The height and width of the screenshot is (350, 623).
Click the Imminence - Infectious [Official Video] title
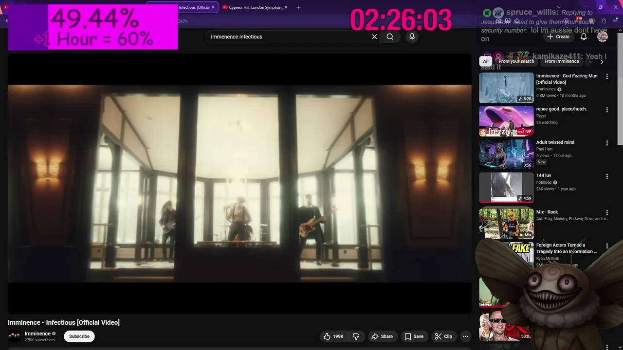(64, 322)
